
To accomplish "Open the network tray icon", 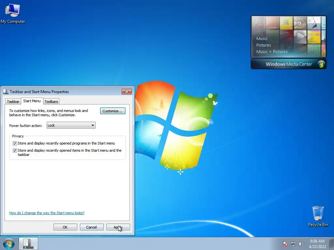I will [x=293, y=244].
